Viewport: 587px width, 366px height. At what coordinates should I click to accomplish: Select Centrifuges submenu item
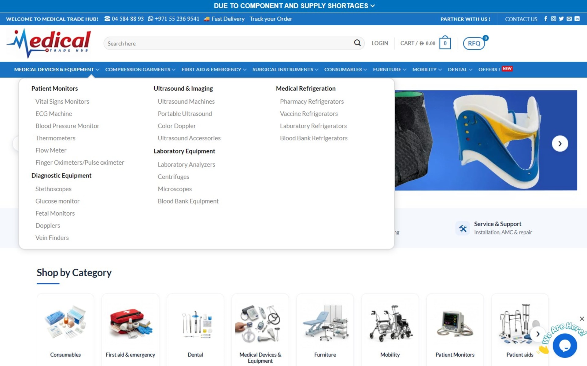173,177
